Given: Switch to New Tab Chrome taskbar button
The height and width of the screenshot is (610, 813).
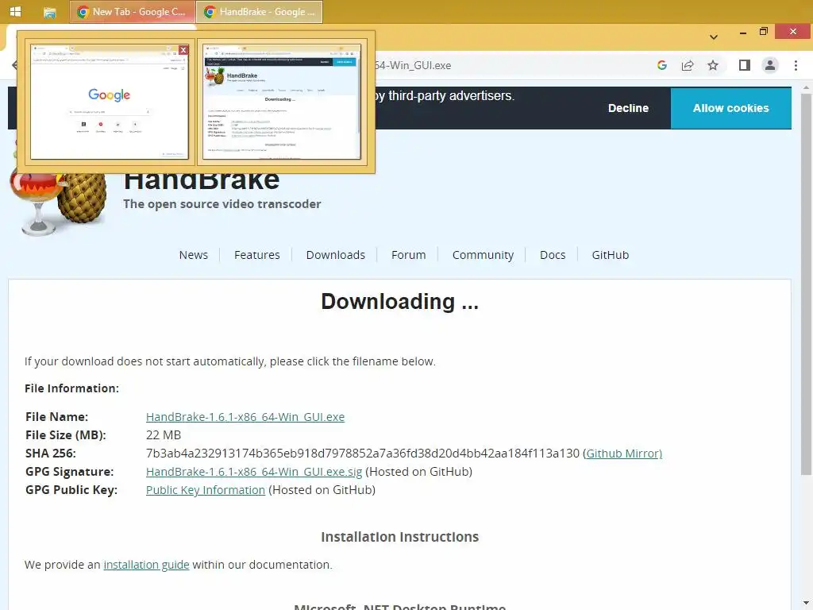Looking at the screenshot, I should tap(133, 12).
